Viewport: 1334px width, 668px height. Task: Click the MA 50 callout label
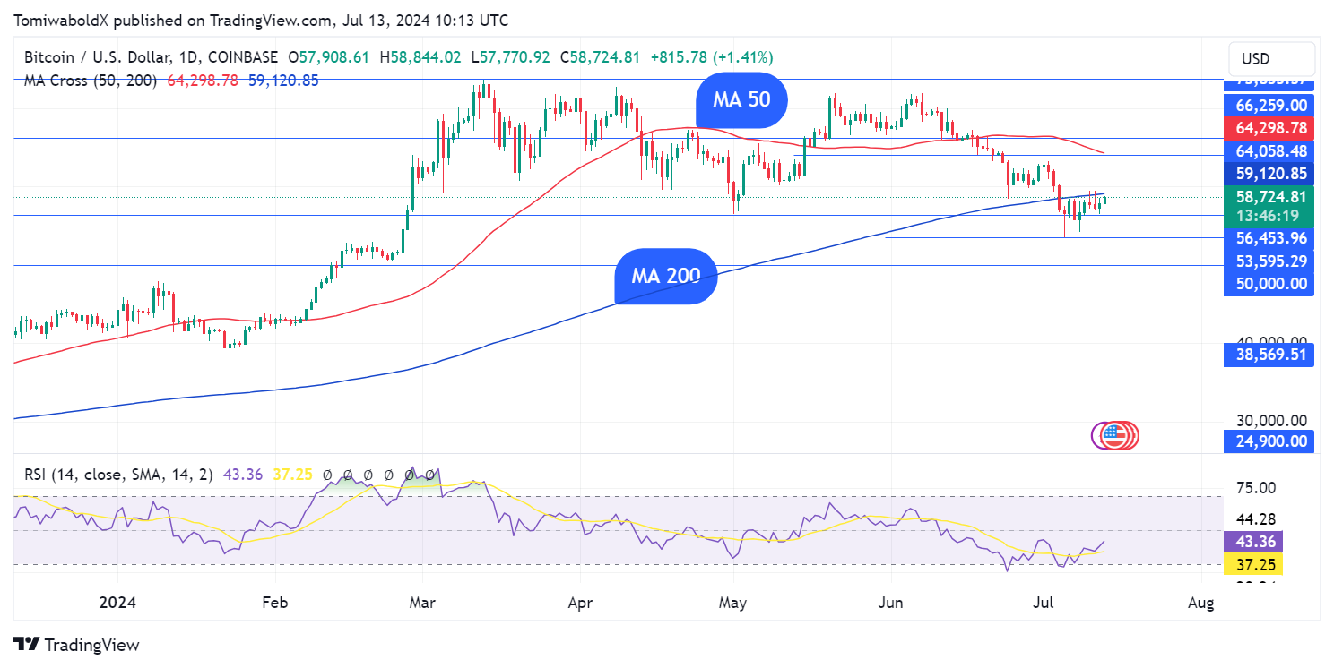[x=741, y=99]
